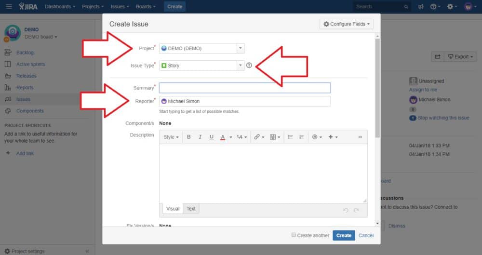Image resolution: width=482 pixels, height=255 pixels.
Task: Open the administration gear menu
Action: click(452, 6)
